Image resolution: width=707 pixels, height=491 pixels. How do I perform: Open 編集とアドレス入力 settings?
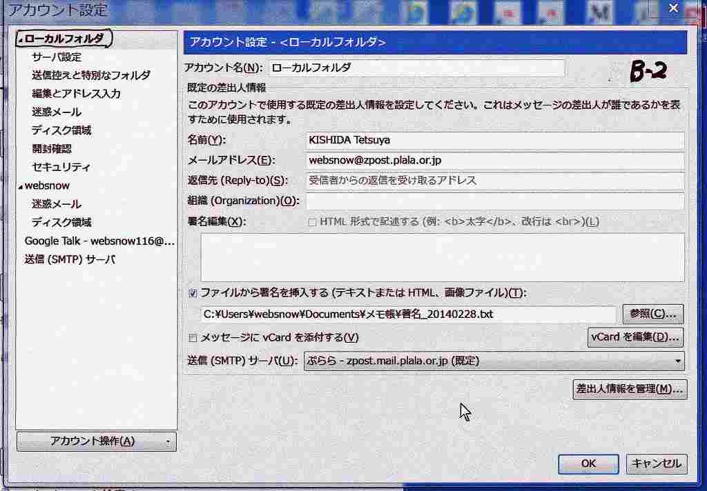pos(76,93)
